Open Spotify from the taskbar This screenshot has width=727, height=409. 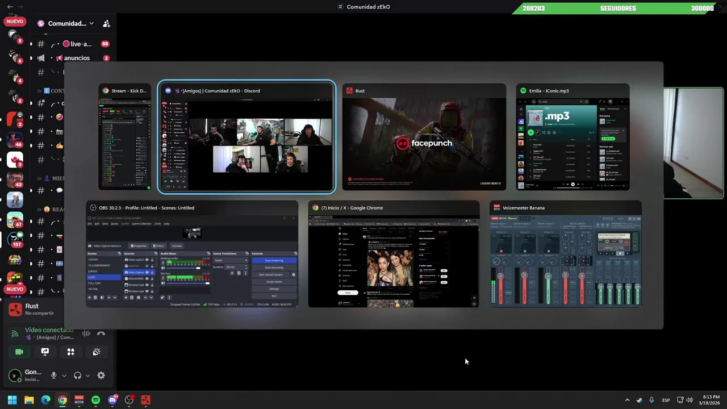[x=95, y=400]
